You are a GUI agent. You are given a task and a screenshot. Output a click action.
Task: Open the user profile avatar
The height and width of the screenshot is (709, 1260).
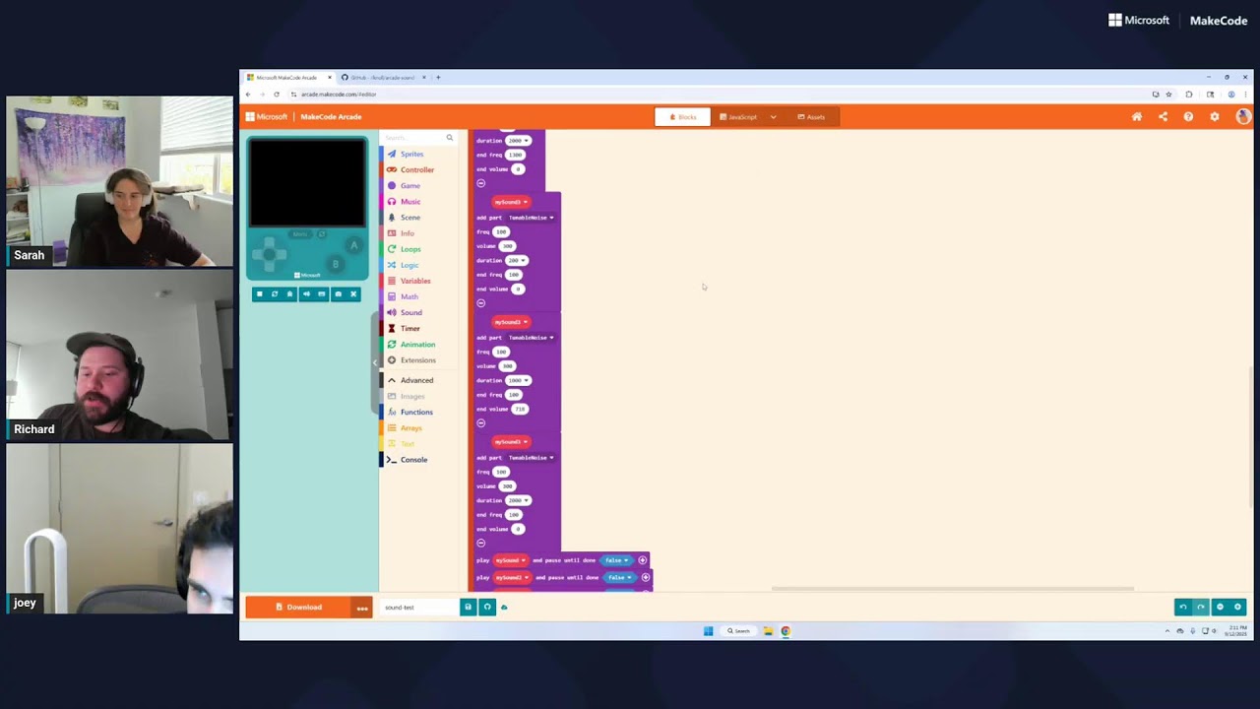pos(1242,116)
